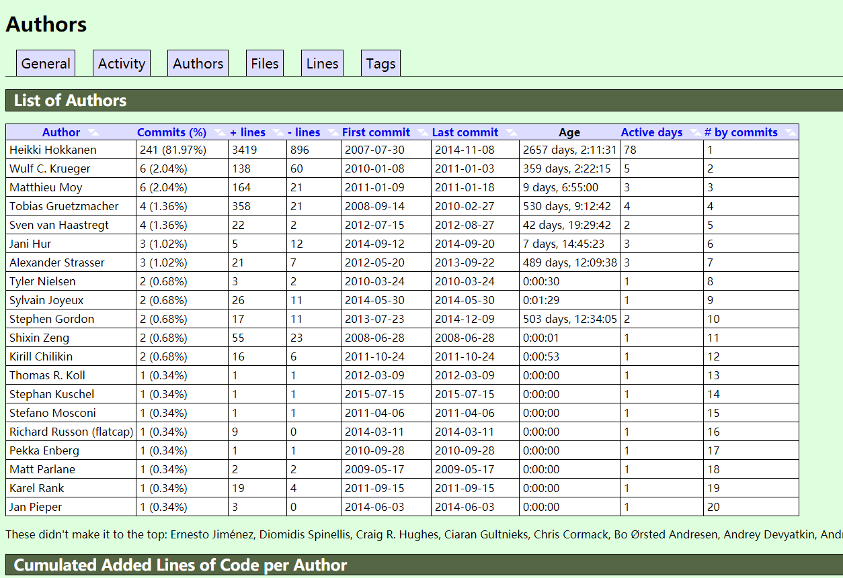
Task: Sort by Active days column header
Action: (651, 132)
